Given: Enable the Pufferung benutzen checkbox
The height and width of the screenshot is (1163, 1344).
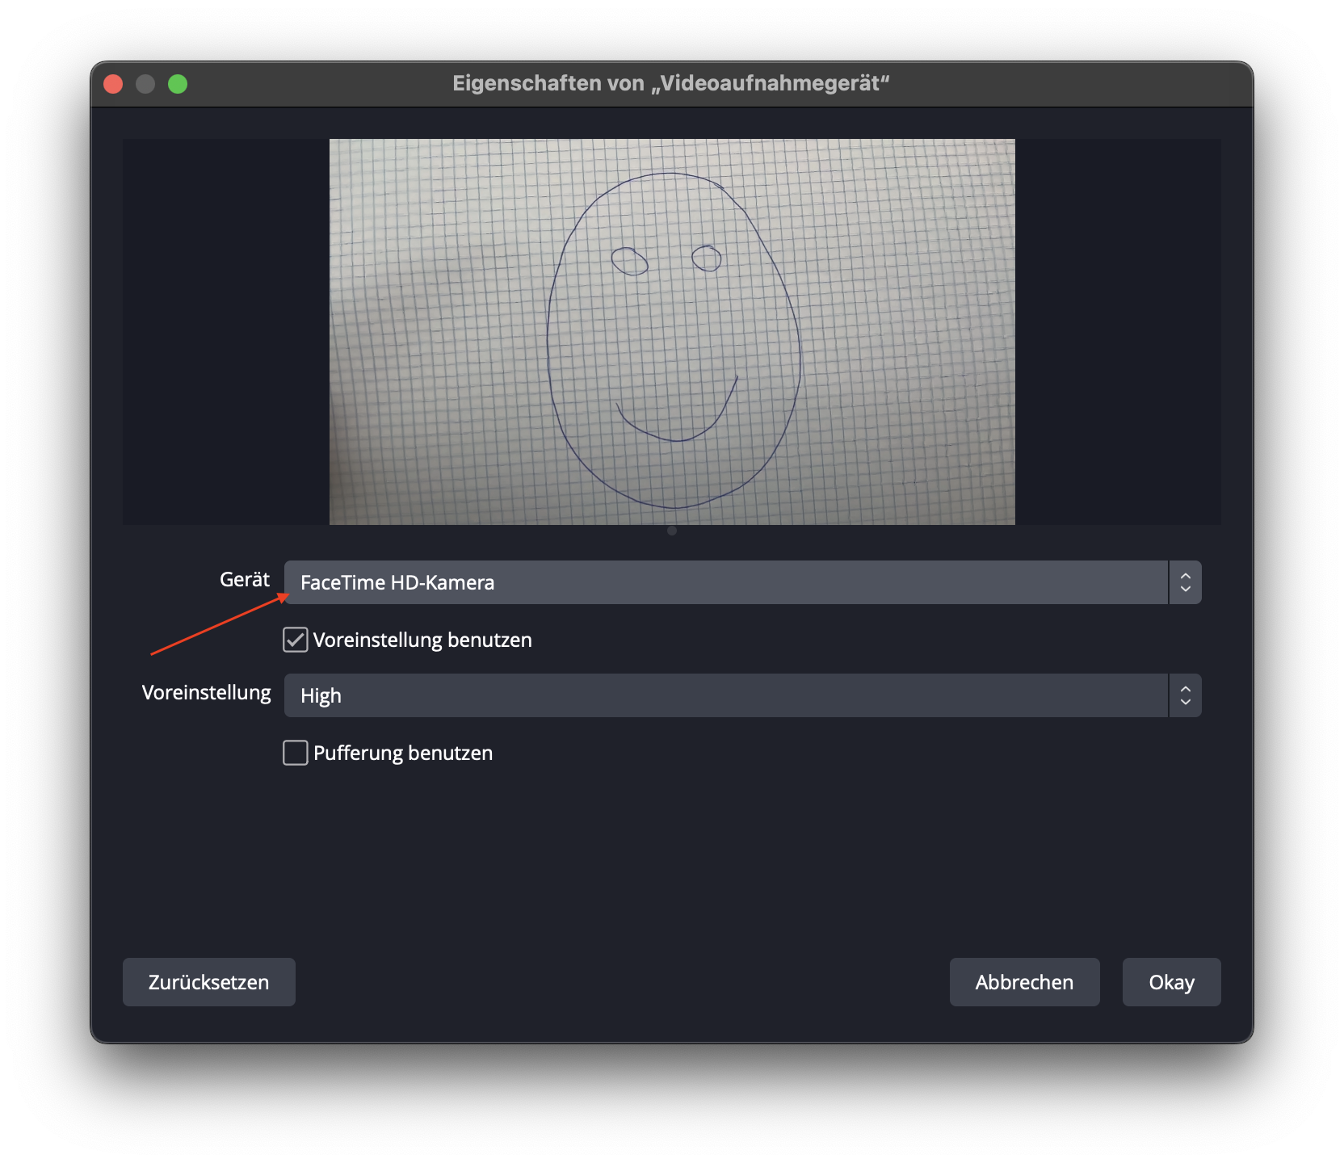Looking at the screenshot, I should pyautogui.click(x=296, y=753).
